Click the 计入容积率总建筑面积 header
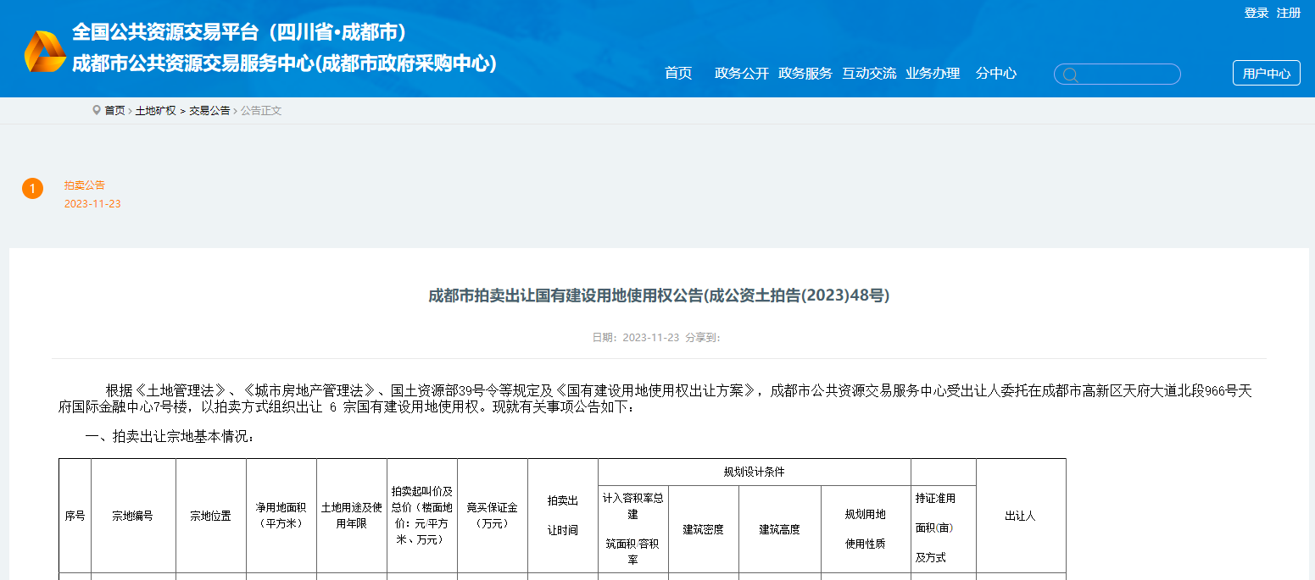1315x580 pixels. tap(633, 529)
